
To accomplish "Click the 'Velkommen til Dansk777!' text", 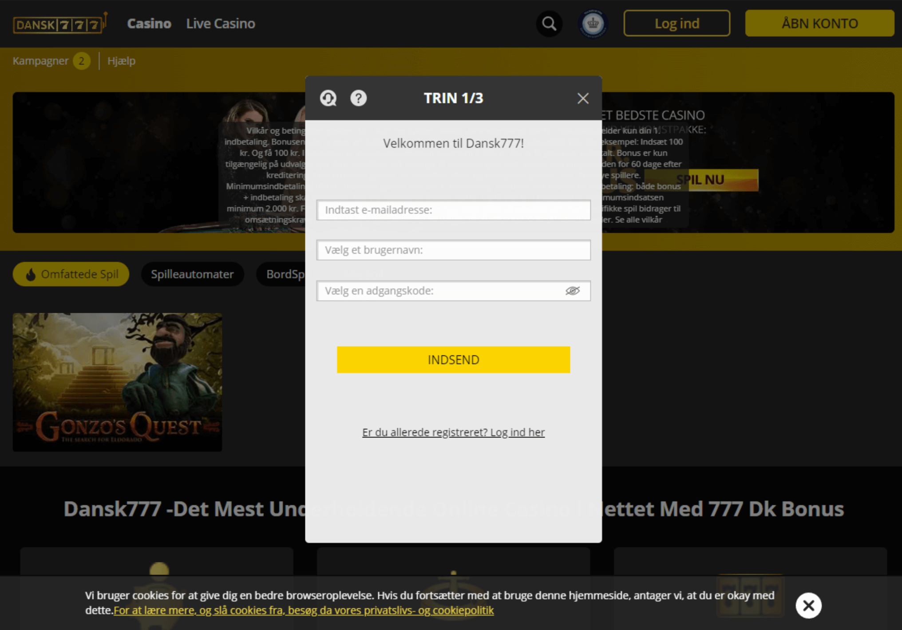I will point(453,143).
